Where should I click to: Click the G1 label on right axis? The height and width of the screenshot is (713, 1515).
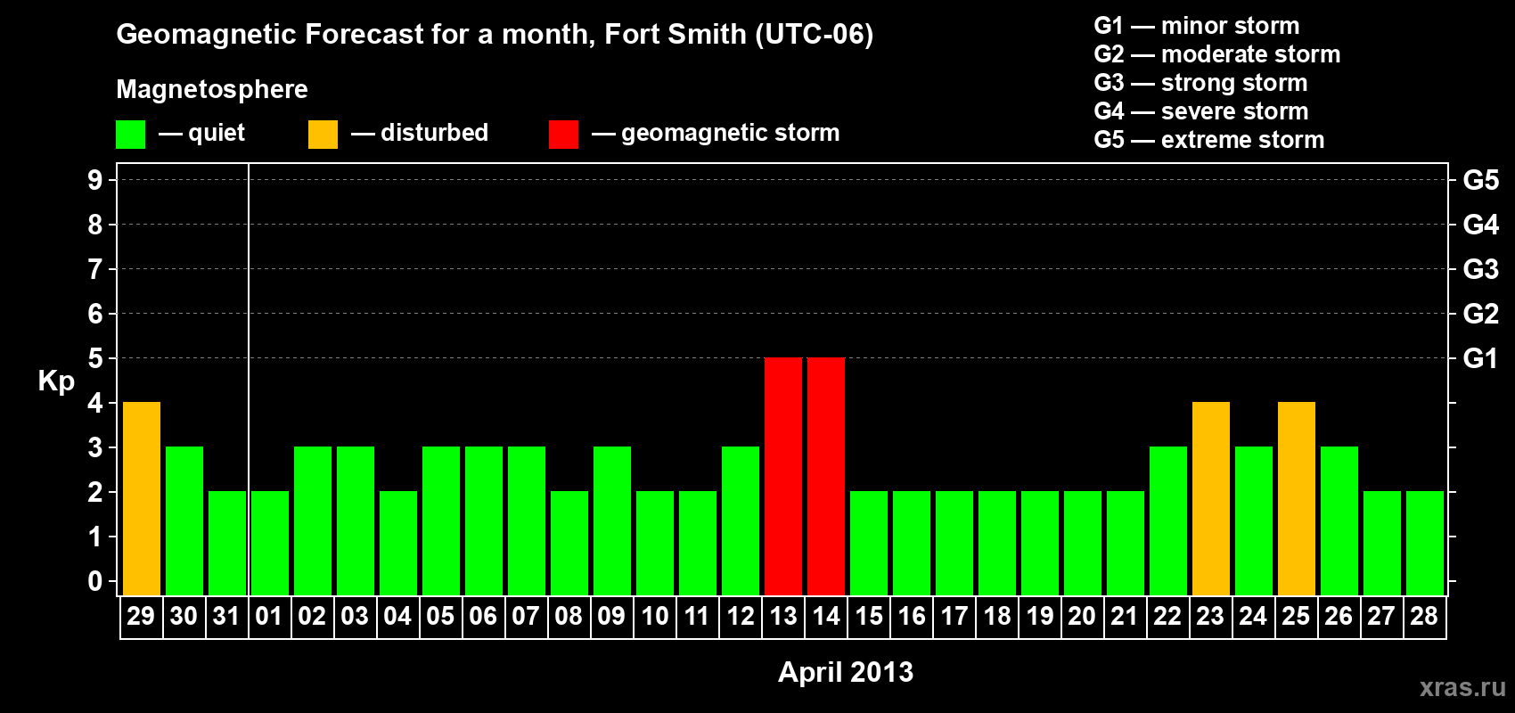pyautogui.click(x=1481, y=358)
